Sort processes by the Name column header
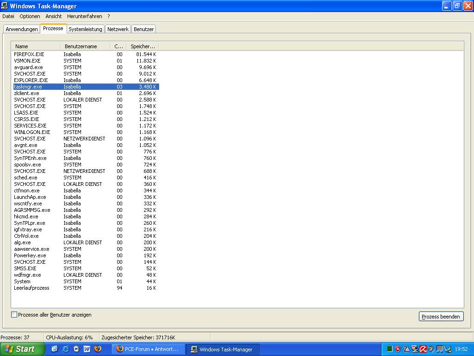 (x=36, y=46)
